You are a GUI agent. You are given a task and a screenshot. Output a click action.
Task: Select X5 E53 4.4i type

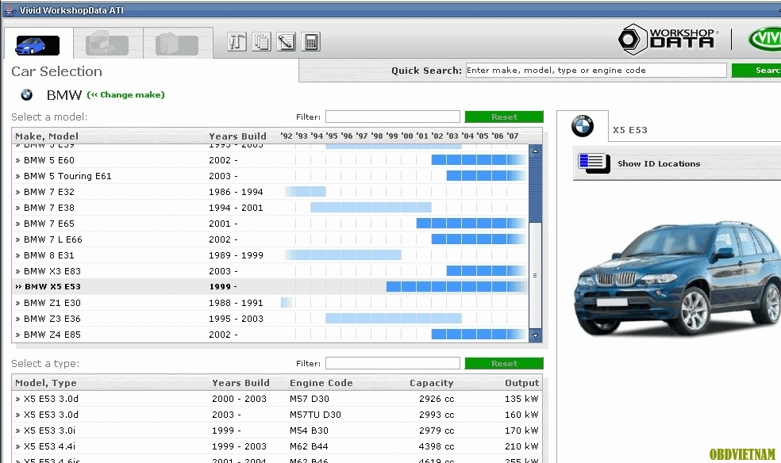coord(276,446)
